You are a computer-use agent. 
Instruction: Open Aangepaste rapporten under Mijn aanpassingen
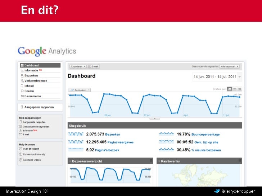pos(34,122)
